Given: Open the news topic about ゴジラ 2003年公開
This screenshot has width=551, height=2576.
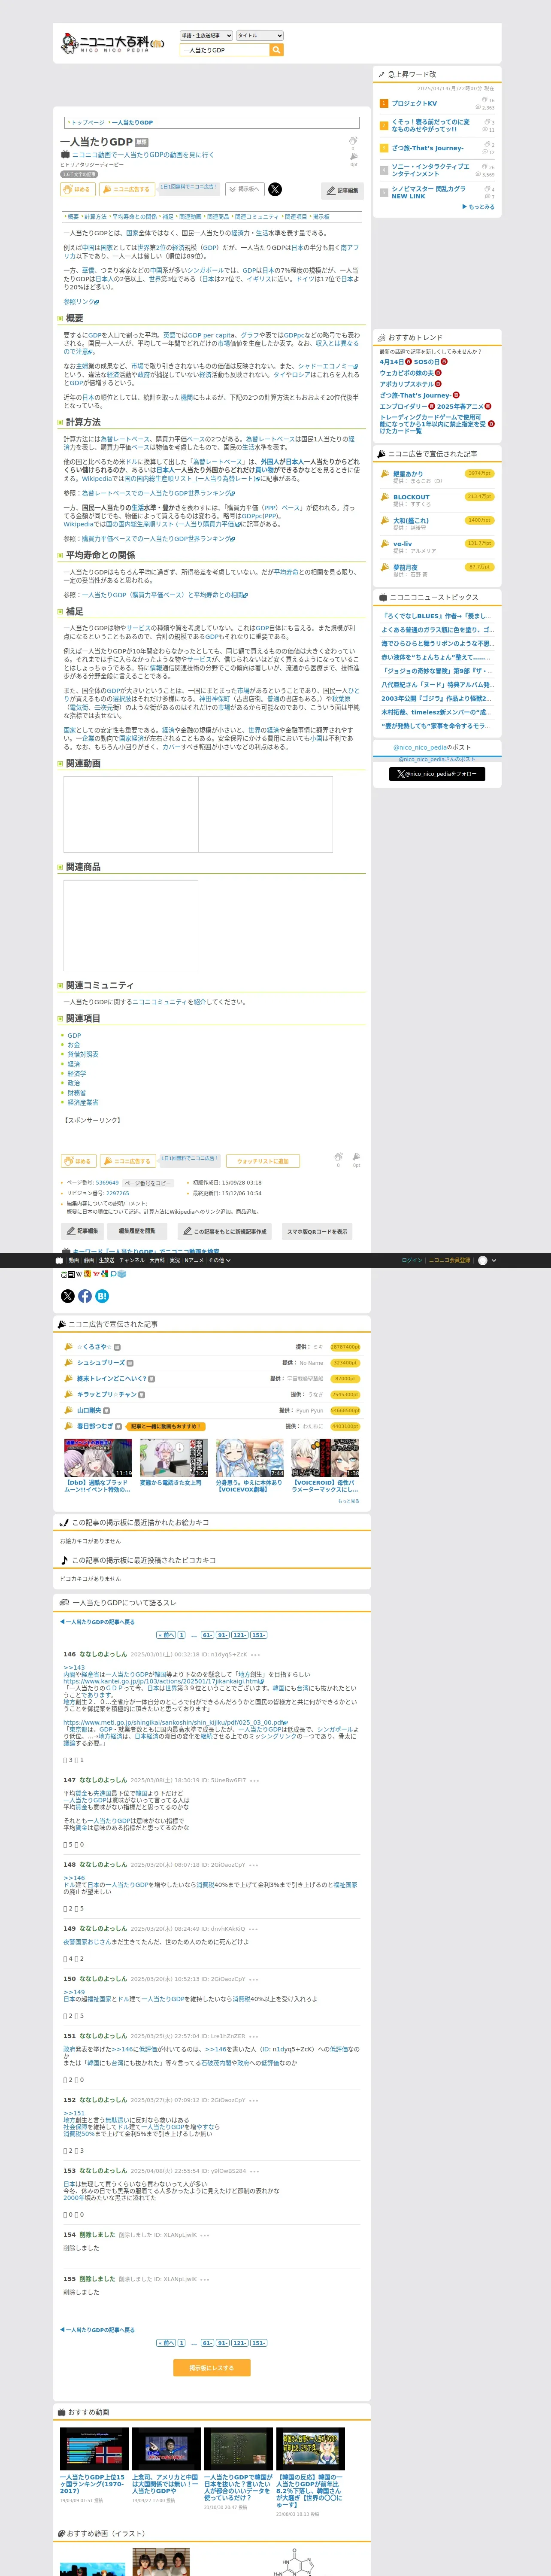Looking at the screenshot, I should click(437, 698).
